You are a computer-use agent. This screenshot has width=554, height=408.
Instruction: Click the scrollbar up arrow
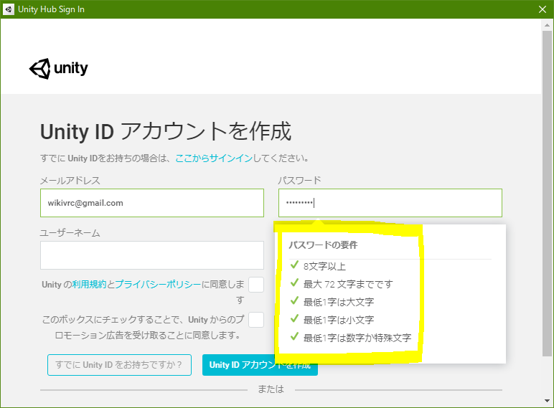547,25
